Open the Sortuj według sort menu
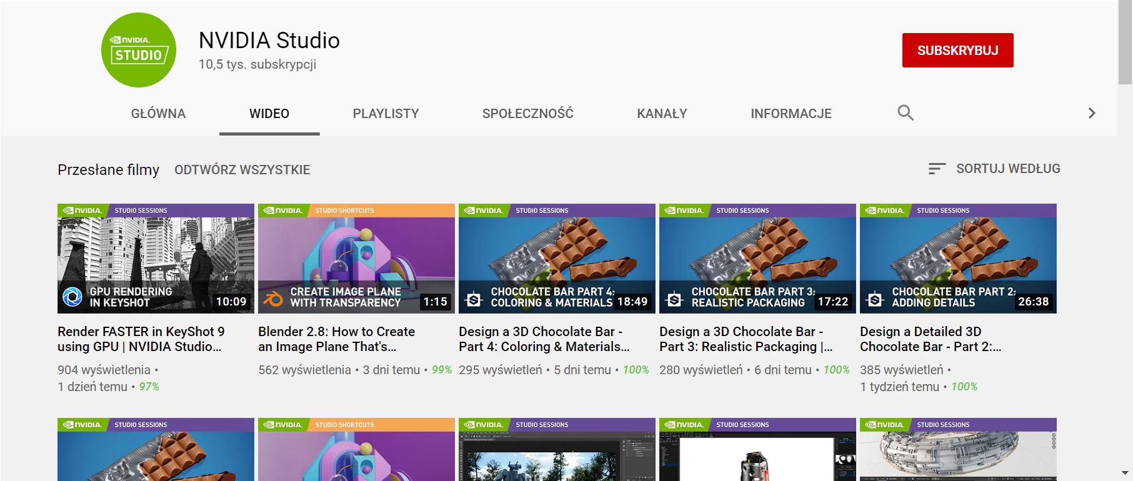 point(994,169)
